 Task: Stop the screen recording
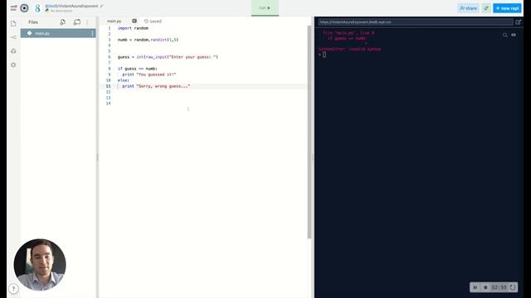(485, 287)
